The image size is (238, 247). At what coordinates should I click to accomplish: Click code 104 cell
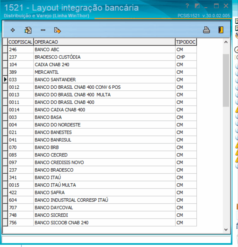pos(21,65)
